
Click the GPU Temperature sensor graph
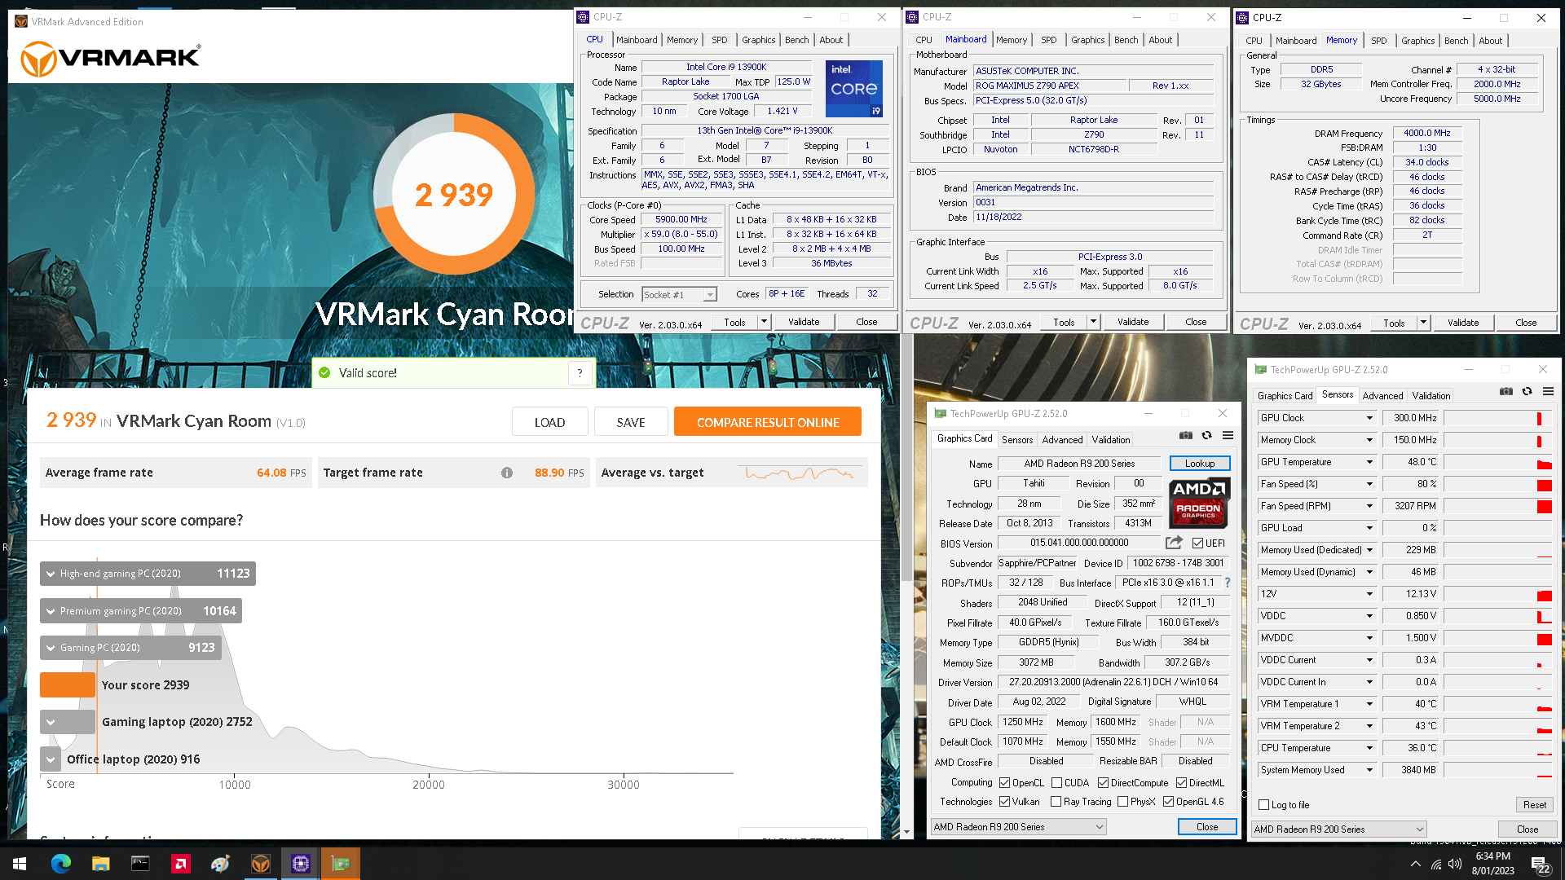point(1498,462)
